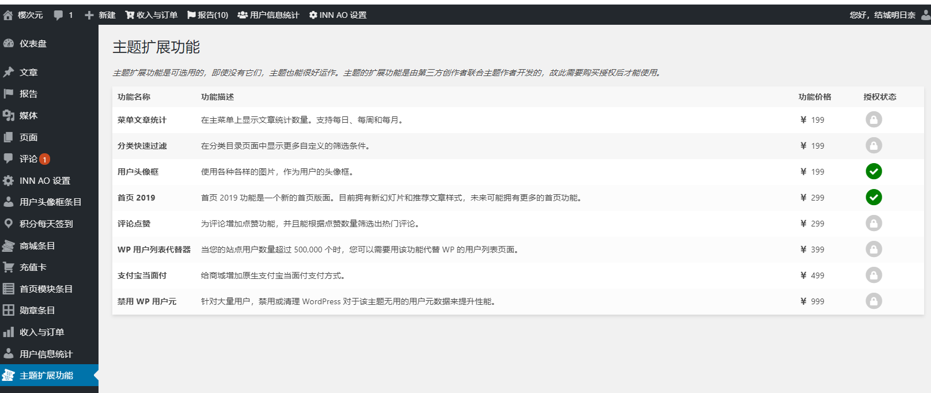This screenshot has height=393, width=931.
Task: Select 主题扩展功能 in the sidebar
Action: 46,376
